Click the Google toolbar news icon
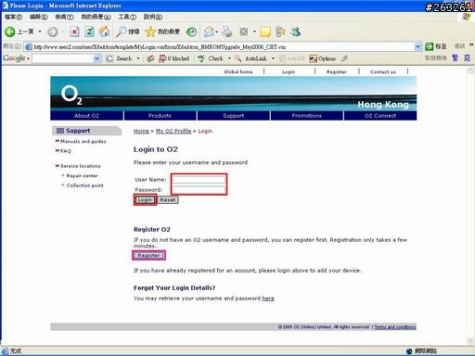This screenshot has height=356, width=475. [x=150, y=58]
